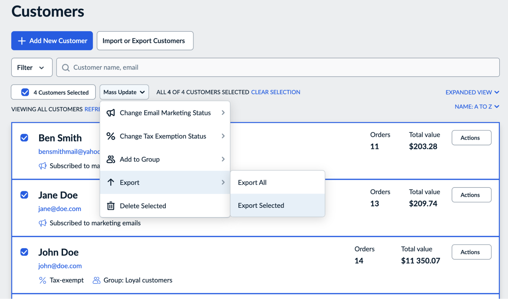Click the percent icon for Change Tax Exemption Status
508x299 pixels.
[x=111, y=136]
